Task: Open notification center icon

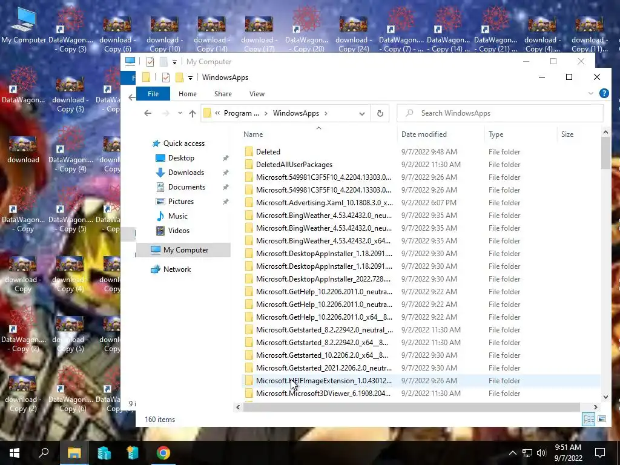Action: (x=600, y=453)
